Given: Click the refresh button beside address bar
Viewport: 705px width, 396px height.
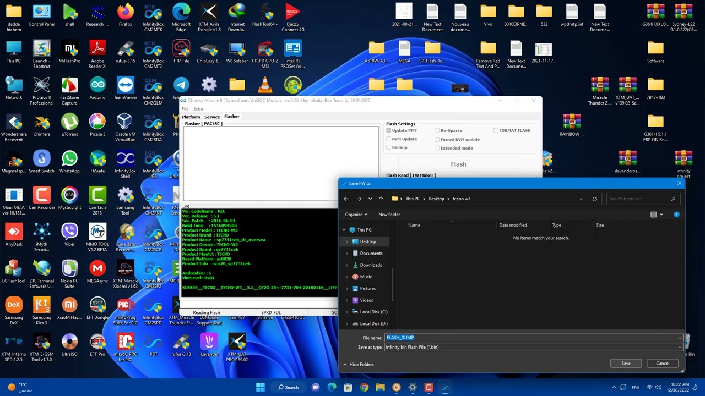Looking at the screenshot, I should pyautogui.click(x=595, y=199).
